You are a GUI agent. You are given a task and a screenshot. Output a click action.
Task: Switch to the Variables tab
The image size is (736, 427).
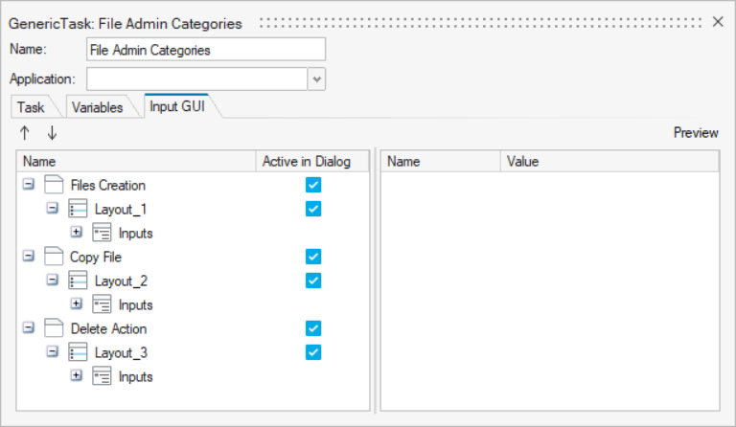coord(98,107)
